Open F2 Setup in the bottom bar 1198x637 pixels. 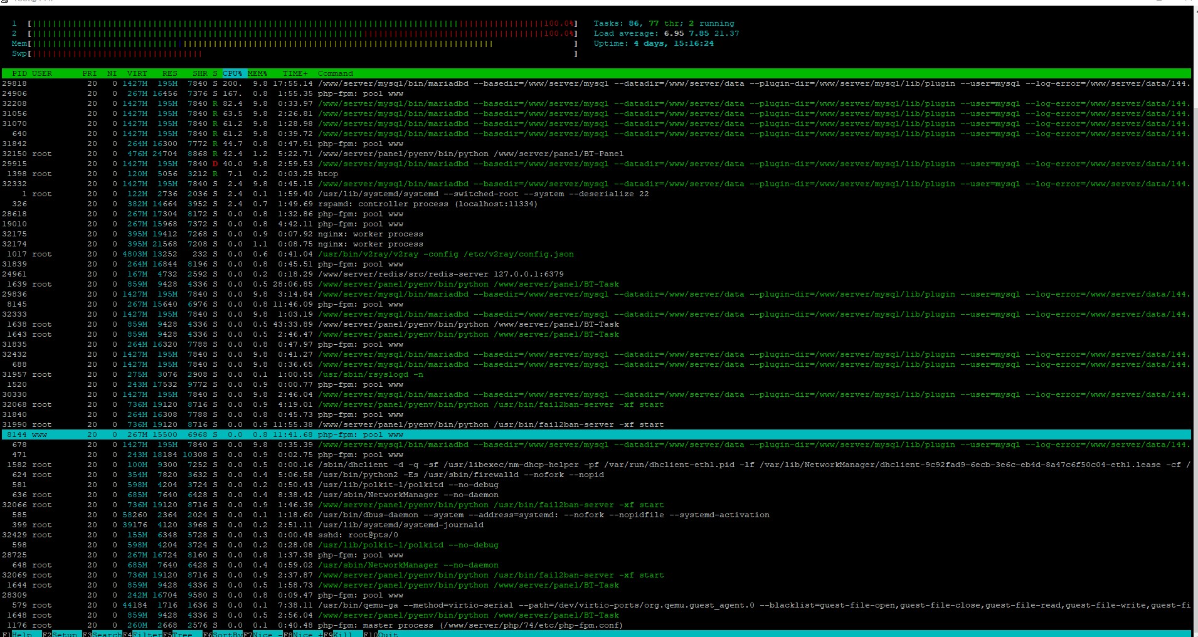tap(61, 634)
